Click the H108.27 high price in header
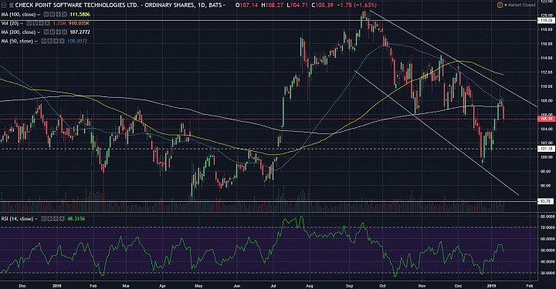The width and height of the screenshot is (556, 289). tap(273, 5)
